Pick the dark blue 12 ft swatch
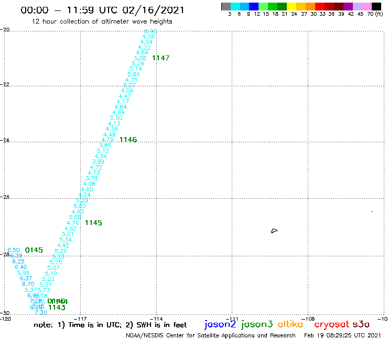 (x=254, y=6)
